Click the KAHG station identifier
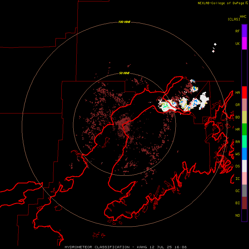This screenshot has height=249, width=249. (142, 247)
